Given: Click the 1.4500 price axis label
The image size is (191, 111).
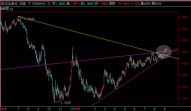Looking at the screenshot, I should click(183, 52).
